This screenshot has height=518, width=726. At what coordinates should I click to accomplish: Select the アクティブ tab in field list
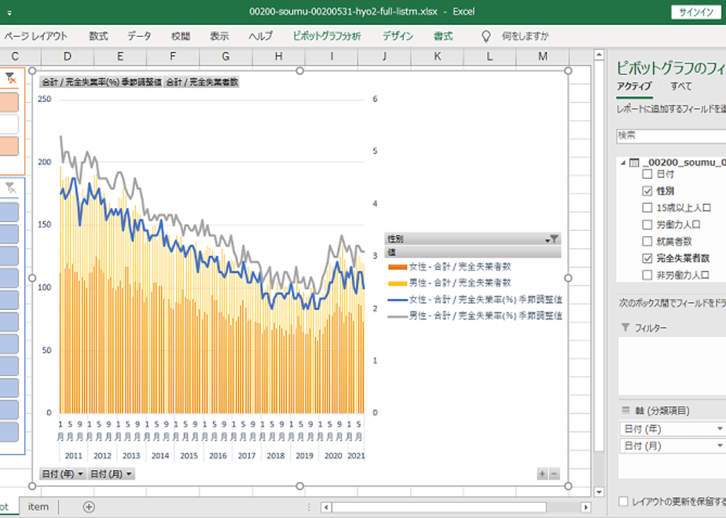(634, 86)
